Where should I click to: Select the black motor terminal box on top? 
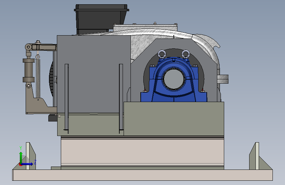(x=102, y=19)
